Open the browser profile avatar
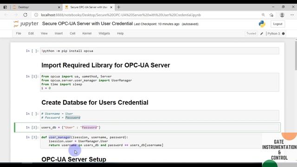 point(282,15)
